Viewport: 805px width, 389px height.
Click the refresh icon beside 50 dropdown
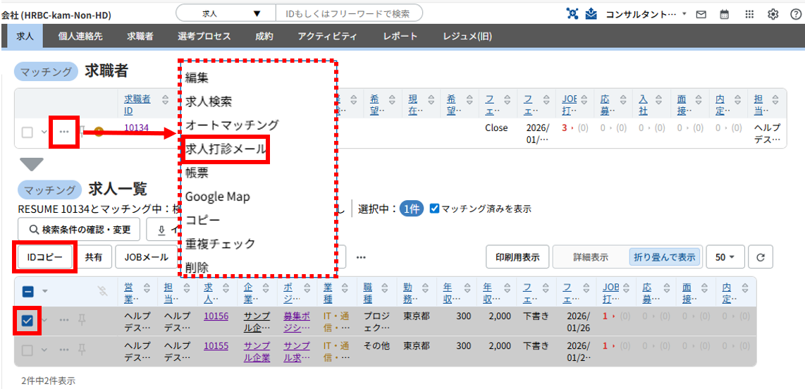(x=760, y=257)
